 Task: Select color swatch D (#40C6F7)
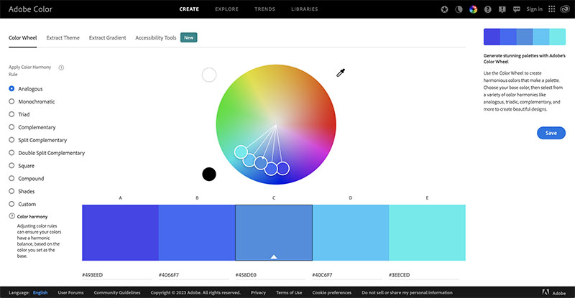(x=351, y=233)
